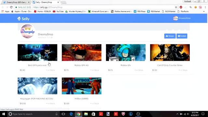Close the Selly - DreamyShop tab
The width and height of the screenshot is (208, 117).
[58, 2]
